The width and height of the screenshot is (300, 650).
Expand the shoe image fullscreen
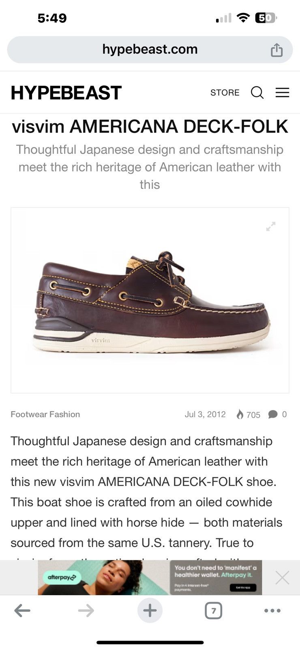(271, 226)
